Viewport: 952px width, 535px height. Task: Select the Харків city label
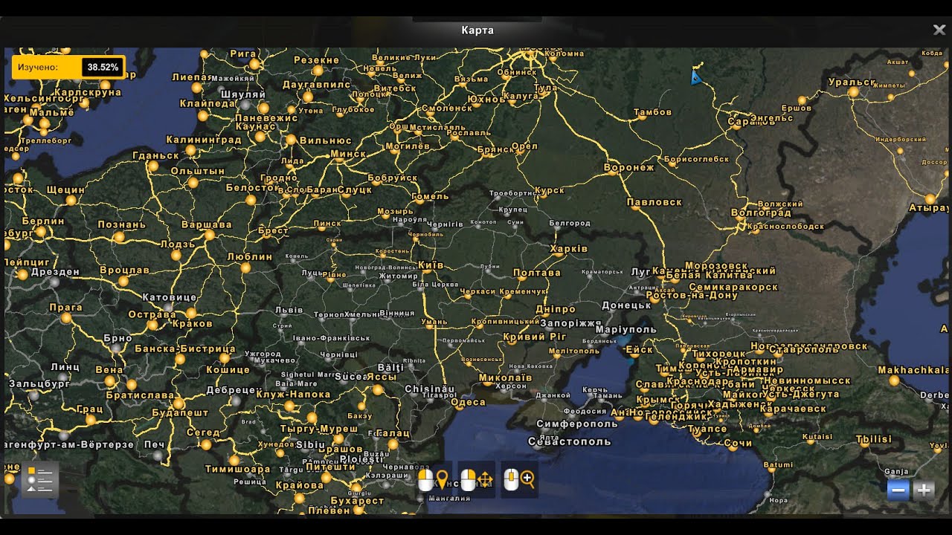569,249
